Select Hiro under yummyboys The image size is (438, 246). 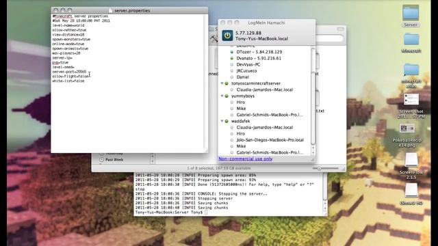click(x=240, y=102)
